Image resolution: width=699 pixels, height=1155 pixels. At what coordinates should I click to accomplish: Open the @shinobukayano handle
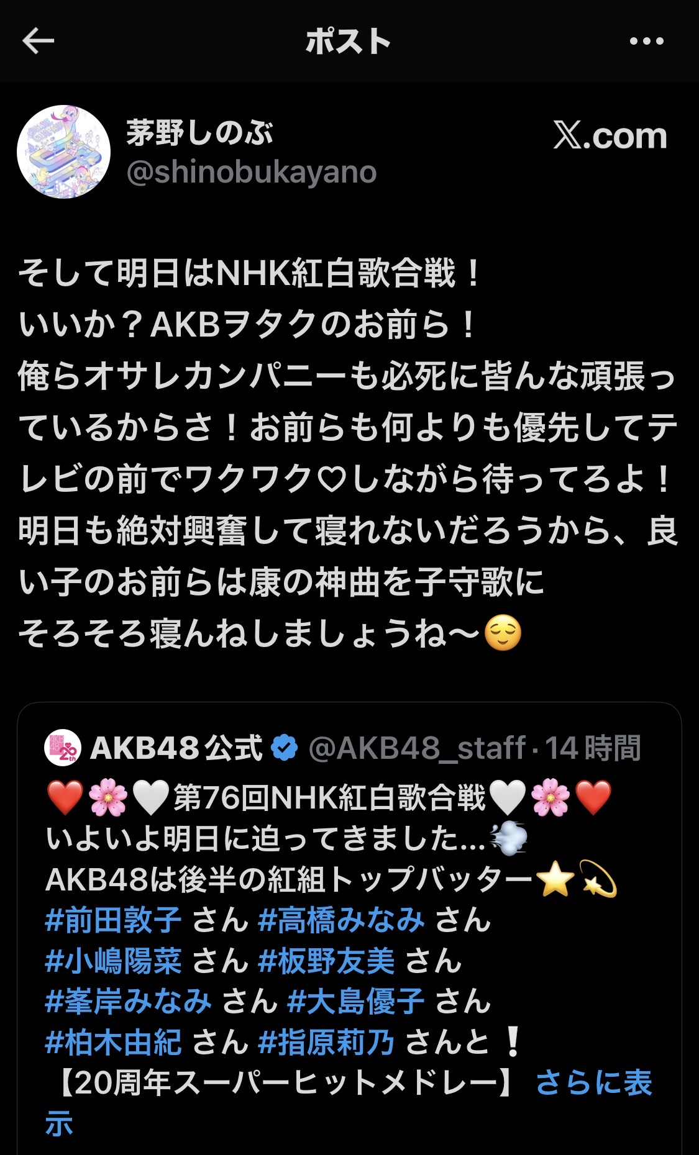pyautogui.click(x=252, y=172)
